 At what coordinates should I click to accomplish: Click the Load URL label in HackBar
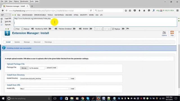pyautogui.click(x=8, y=19)
